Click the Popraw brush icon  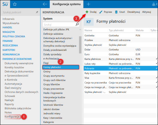[101, 12]
